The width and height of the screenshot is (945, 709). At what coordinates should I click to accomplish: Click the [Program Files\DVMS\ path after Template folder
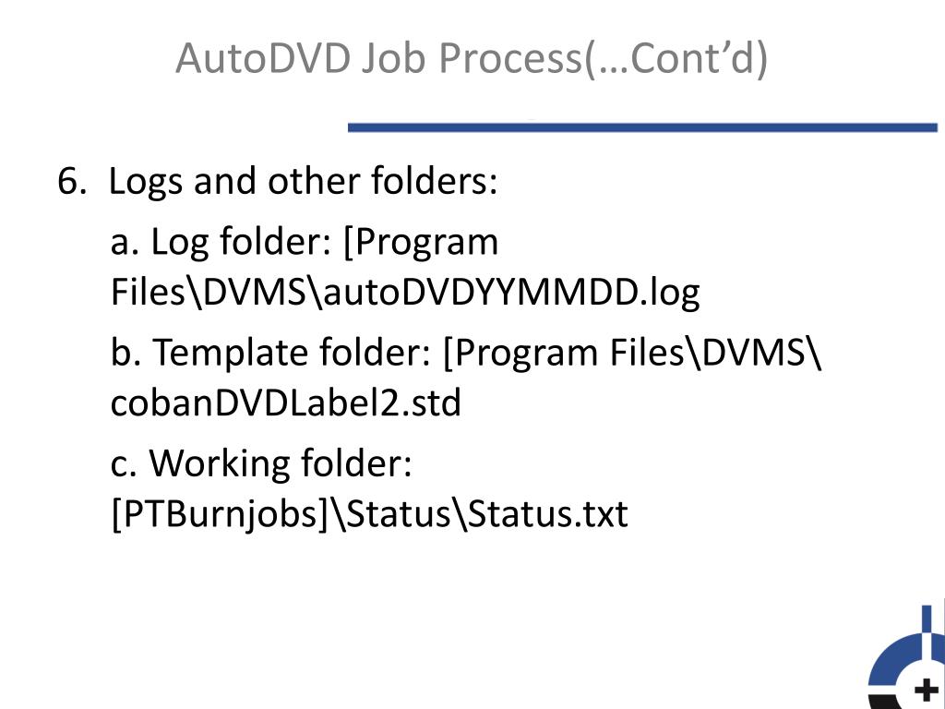(631, 354)
